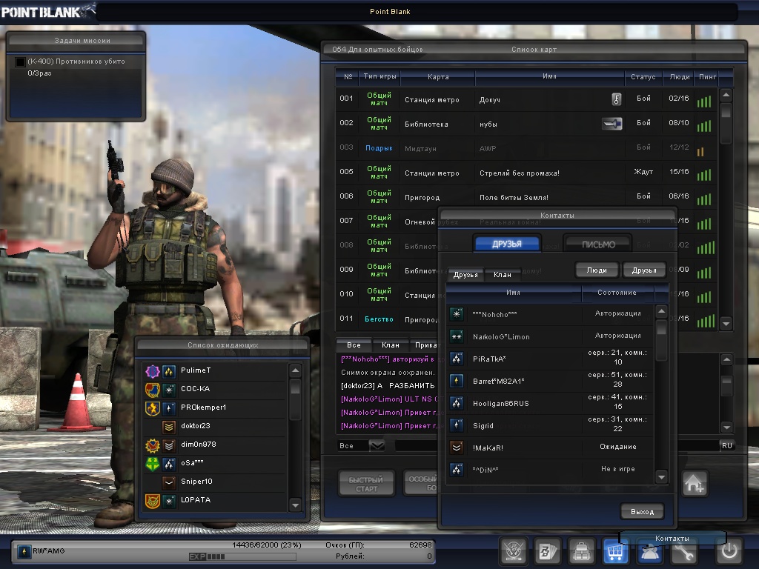Click the create room house icon
This screenshot has width=759, height=569.
(695, 483)
